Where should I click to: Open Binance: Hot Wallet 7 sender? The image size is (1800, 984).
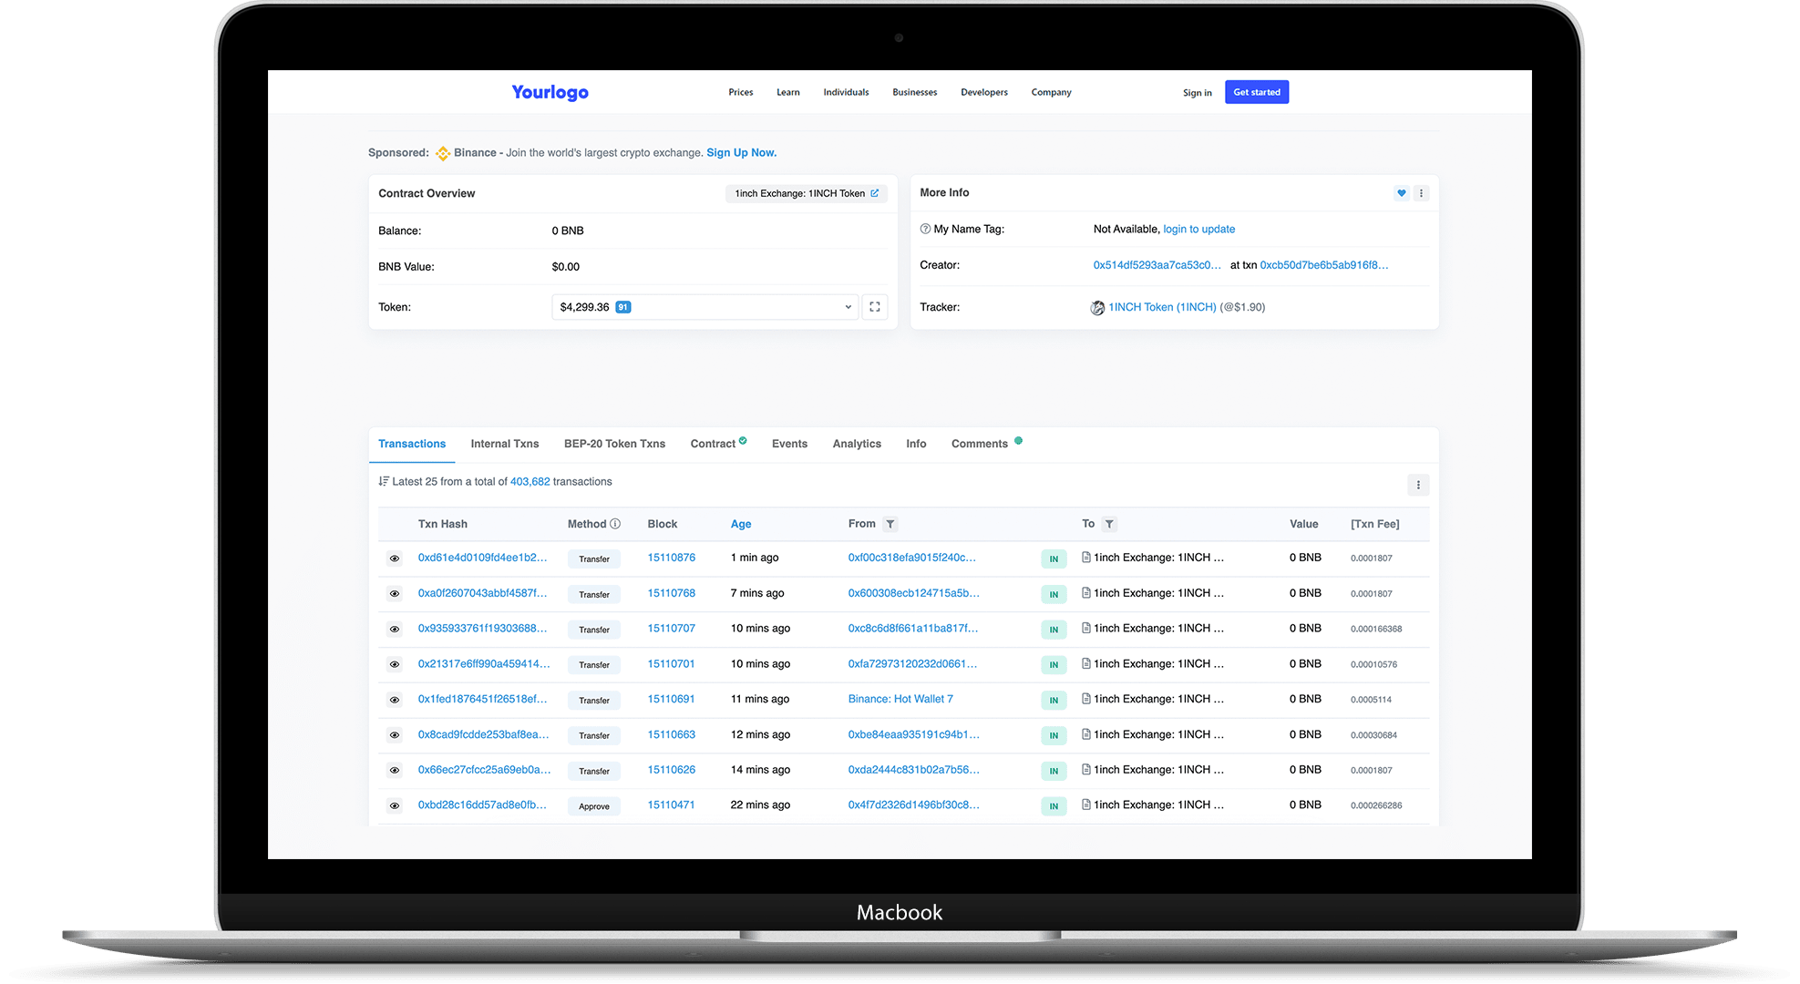(x=900, y=699)
